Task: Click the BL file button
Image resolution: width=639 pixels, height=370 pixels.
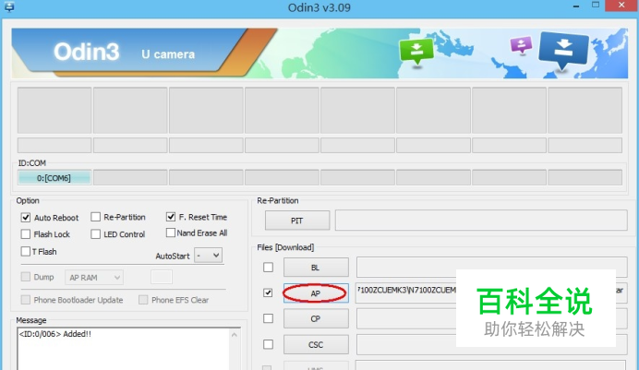Action: pos(316,268)
